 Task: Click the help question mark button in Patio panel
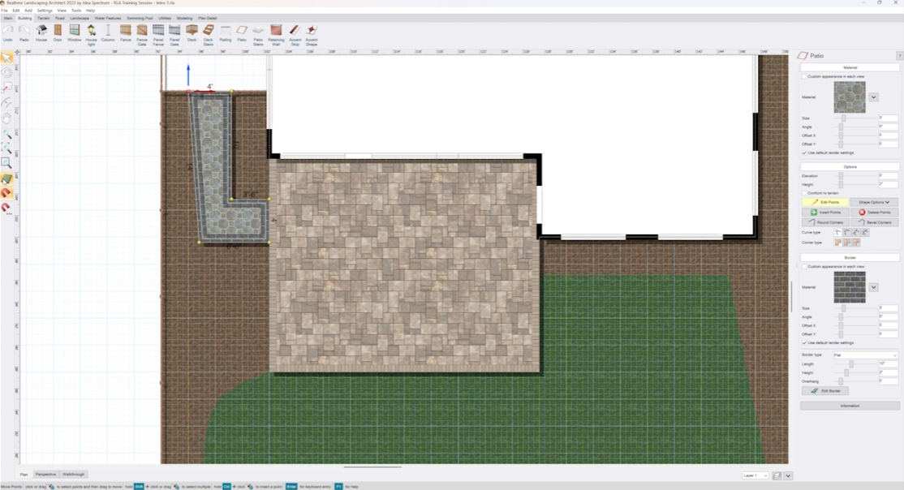tap(899, 56)
